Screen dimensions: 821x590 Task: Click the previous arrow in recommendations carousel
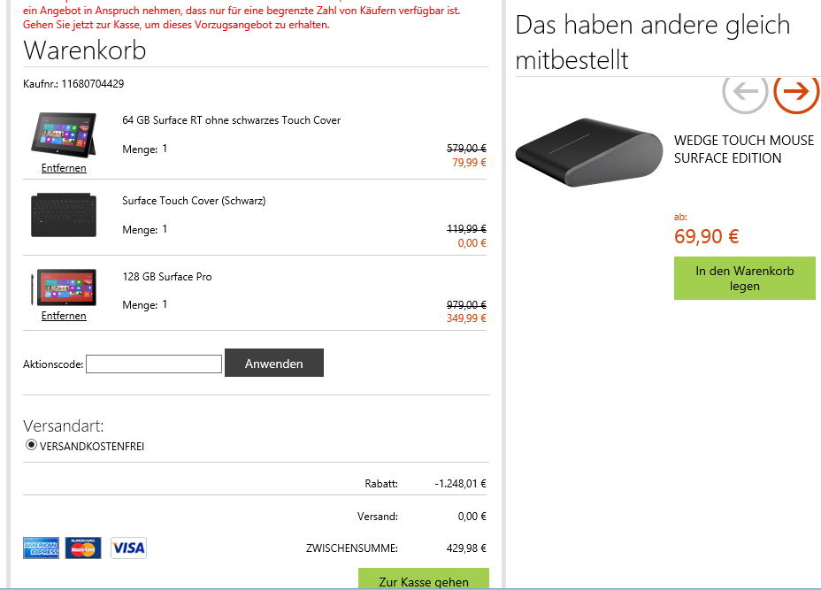[x=745, y=93]
